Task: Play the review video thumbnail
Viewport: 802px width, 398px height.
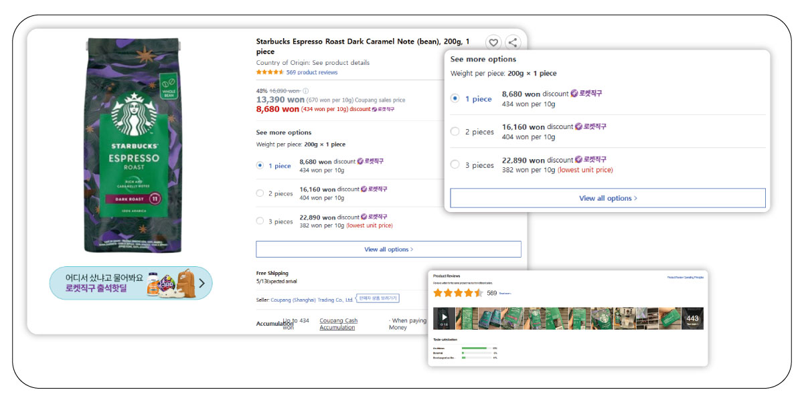Action: [444, 318]
